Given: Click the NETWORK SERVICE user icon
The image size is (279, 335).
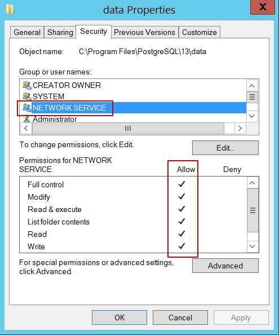Looking at the screenshot, I should coord(27,108).
